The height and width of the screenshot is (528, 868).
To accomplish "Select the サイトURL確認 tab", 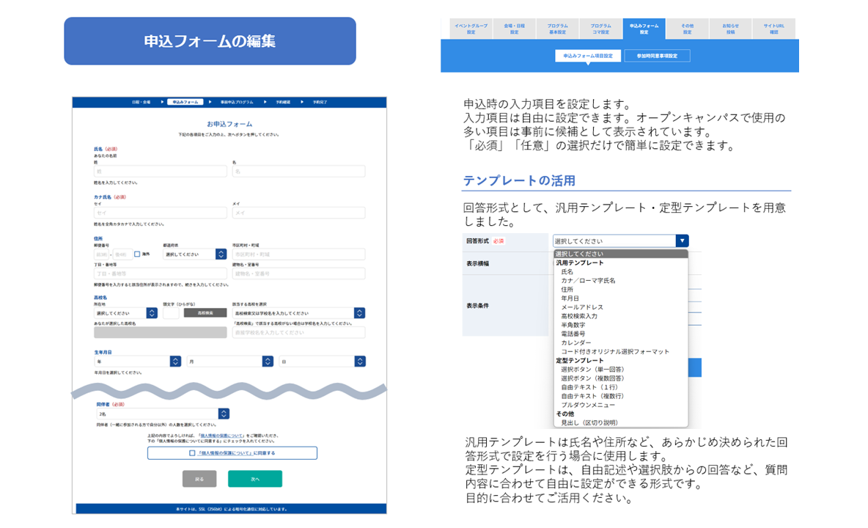I will (x=774, y=29).
